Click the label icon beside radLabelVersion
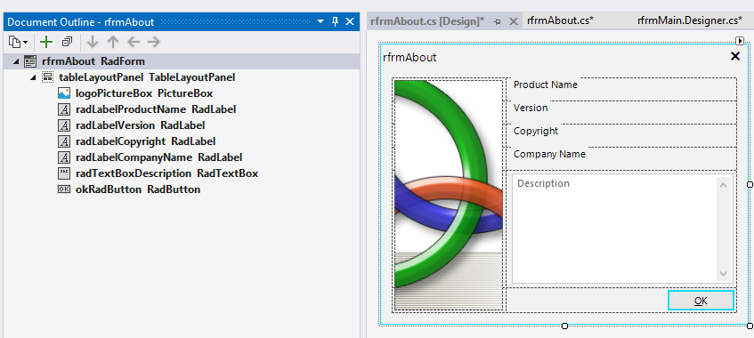The image size is (754, 338). click(x=64, y=125)
